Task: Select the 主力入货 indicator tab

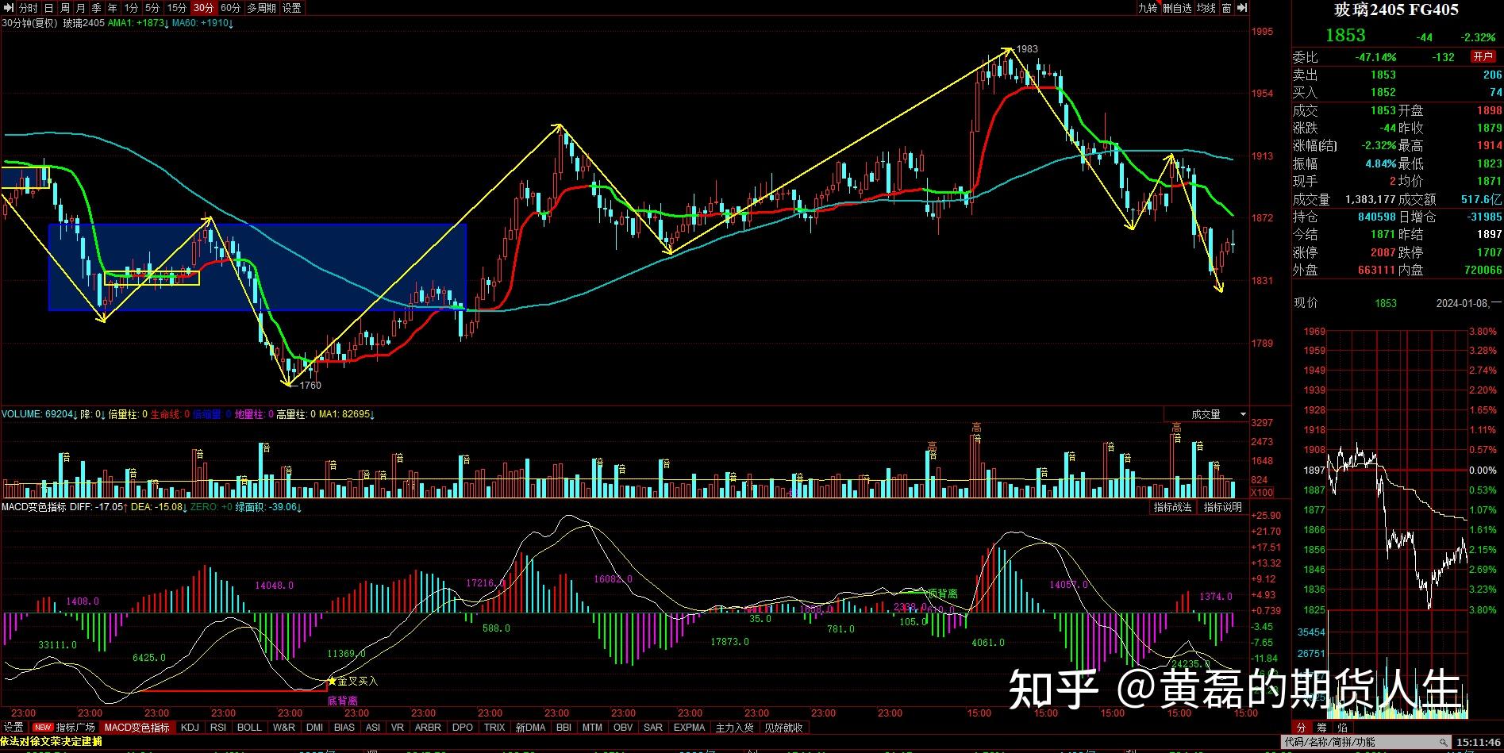Action: pyautogui.click(x=735, y=727)
